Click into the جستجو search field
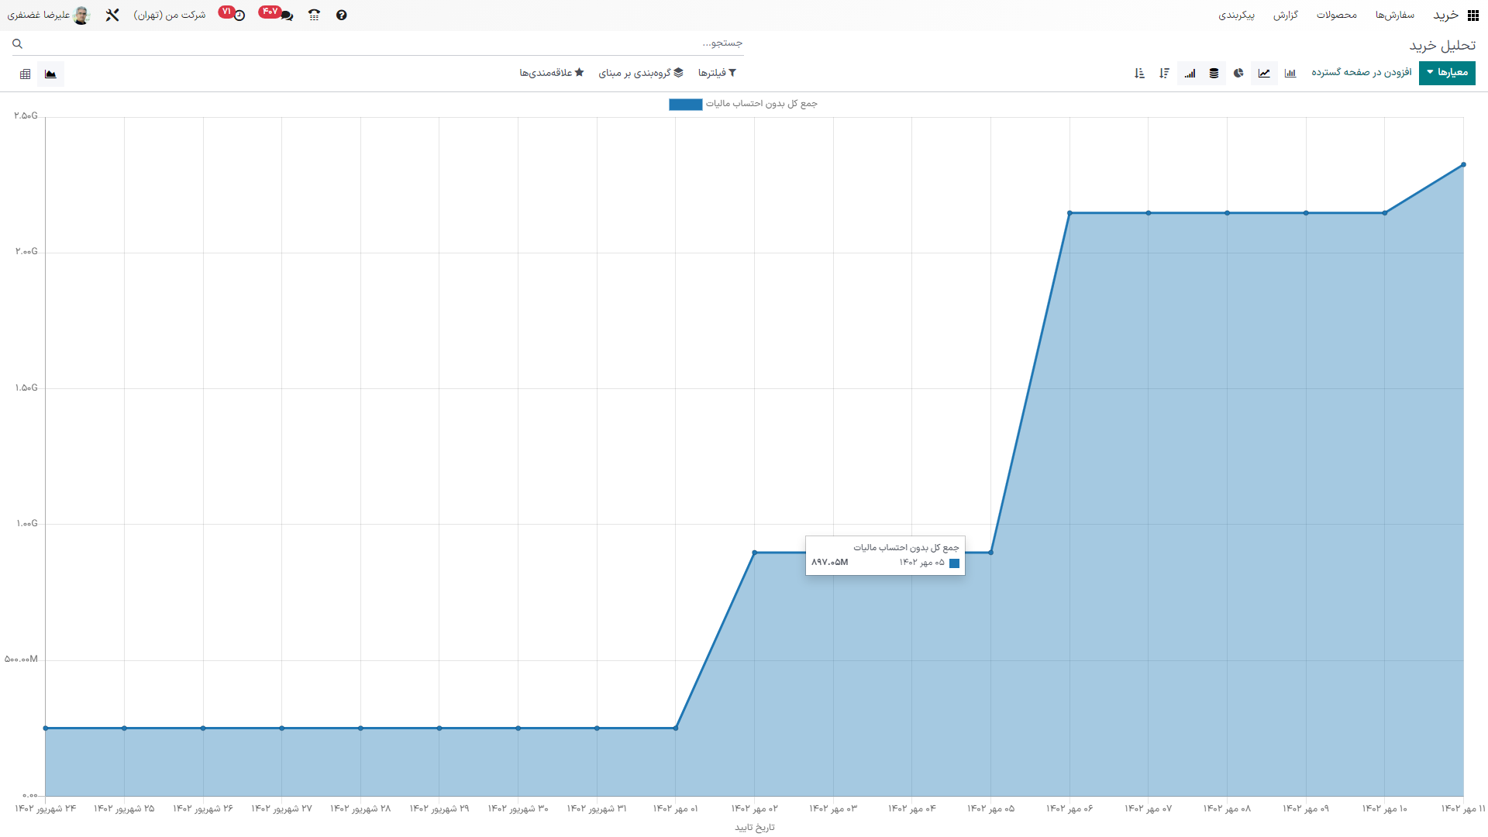The width and height of the screenshot is (1488, 837). coord(387,43)
